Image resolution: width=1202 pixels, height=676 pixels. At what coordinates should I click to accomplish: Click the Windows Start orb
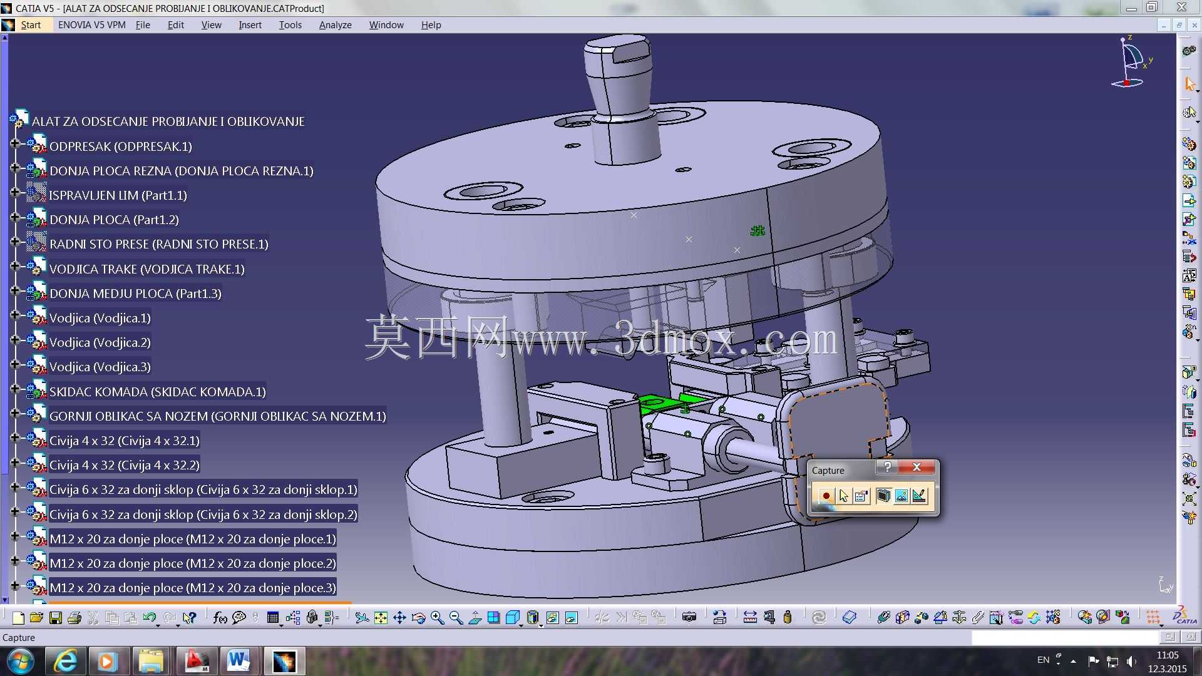[x=20, y=661]
